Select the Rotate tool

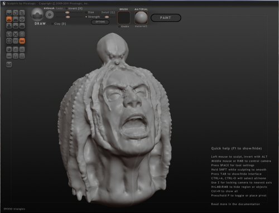coord(16,13)
